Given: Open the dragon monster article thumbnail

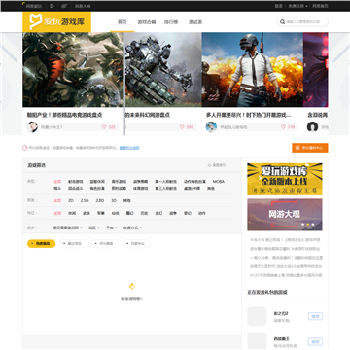Looking at the screenshot, I should click(73, 69).
